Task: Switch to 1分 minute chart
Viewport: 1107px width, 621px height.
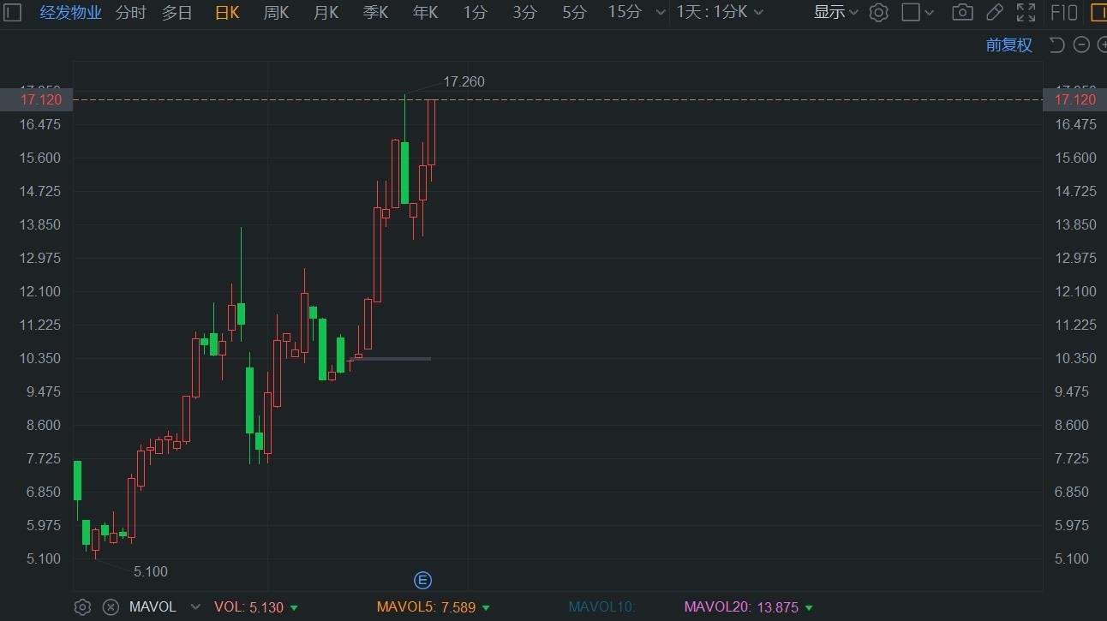Action: tap(475, 12)
